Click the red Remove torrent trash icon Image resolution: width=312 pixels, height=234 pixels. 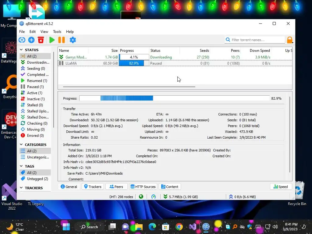[41, 40]
